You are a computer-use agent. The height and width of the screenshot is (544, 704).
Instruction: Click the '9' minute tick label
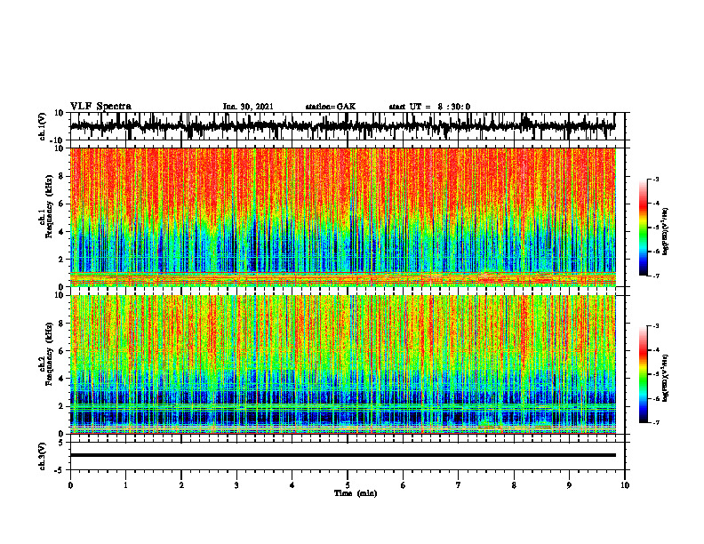569,485
